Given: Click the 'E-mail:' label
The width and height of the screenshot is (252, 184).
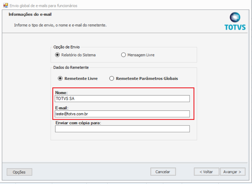Looking at the screenshot, I should click(x=62, y=108).
